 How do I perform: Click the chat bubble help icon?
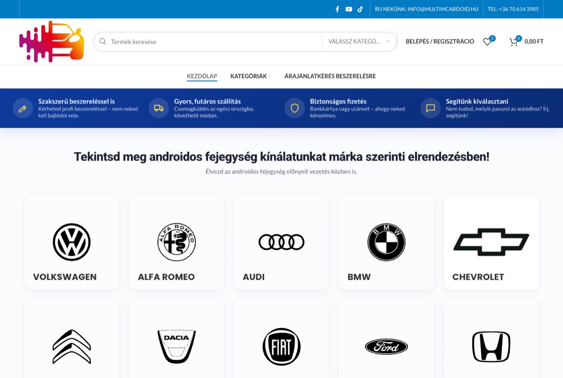[430, 108]
